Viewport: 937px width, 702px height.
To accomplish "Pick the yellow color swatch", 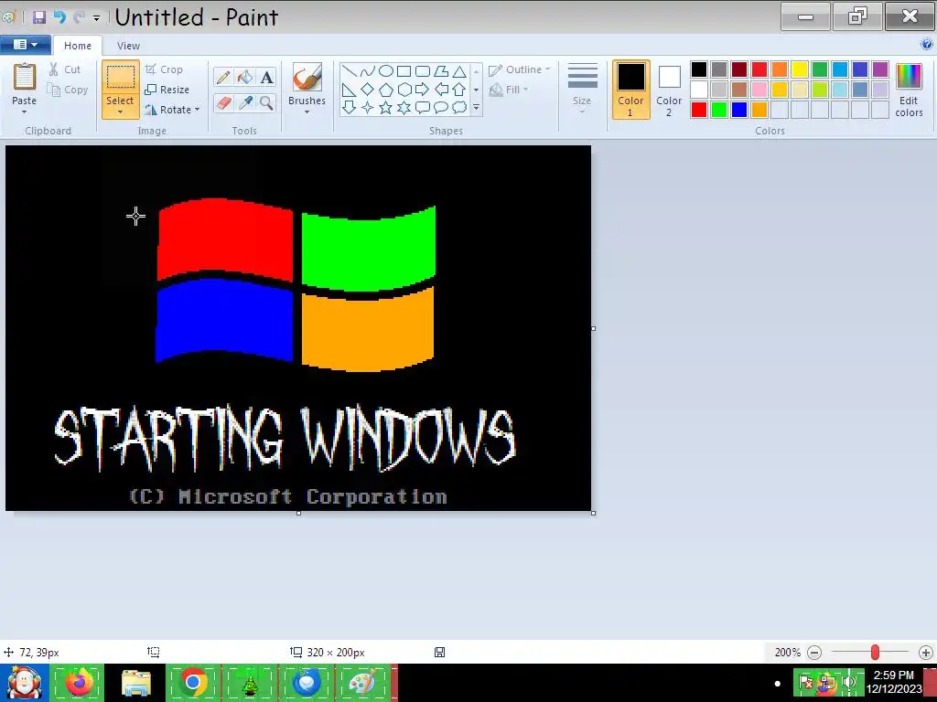I will click(799, 69).
